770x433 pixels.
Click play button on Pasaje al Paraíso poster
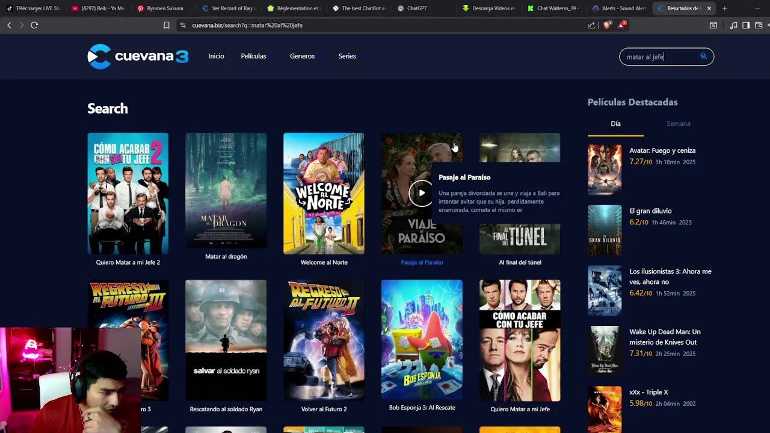point(421,193)
